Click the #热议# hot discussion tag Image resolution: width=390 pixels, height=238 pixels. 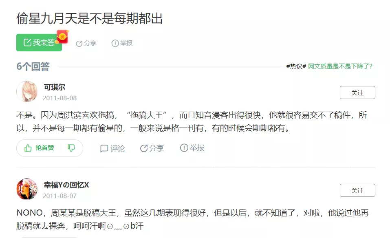pyautogui.click(x=296, y=66)
